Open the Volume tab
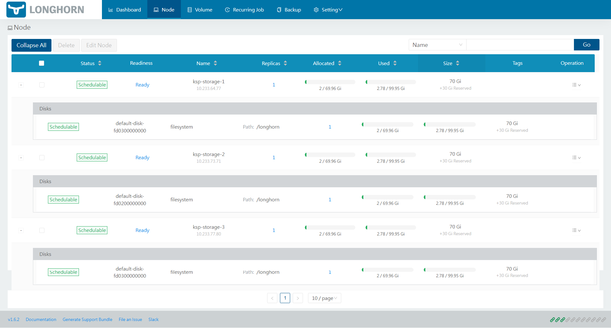 click(x=200, y=10)
